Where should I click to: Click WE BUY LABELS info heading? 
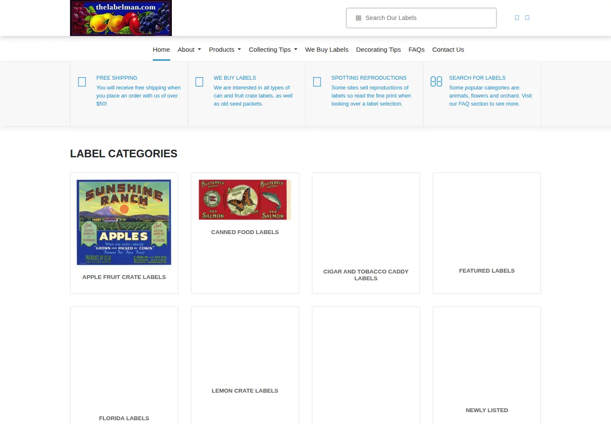click(x=235, y=78)
